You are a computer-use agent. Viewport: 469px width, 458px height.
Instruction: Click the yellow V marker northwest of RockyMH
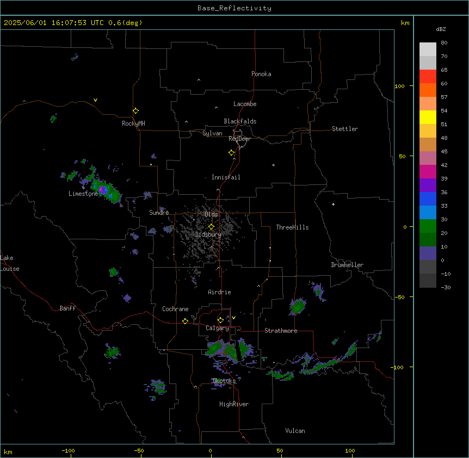[95, 100]
